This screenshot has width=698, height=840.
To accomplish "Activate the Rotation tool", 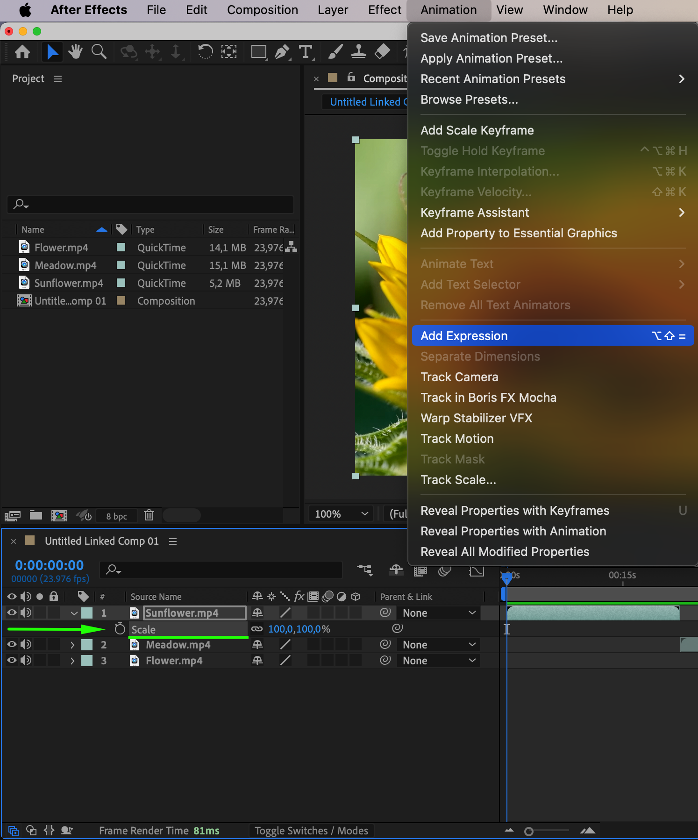I will click(x=205, y=52).
